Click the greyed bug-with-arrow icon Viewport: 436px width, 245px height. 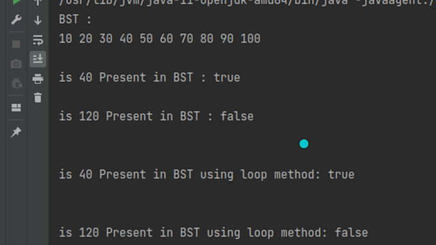(17, 83)
